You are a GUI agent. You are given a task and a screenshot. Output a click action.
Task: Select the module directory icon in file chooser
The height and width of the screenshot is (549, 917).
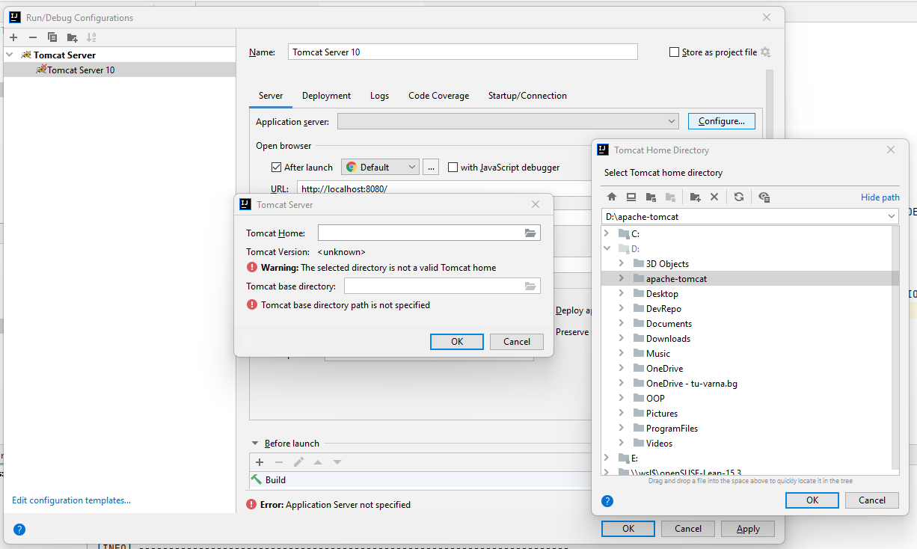coord(670,197)
